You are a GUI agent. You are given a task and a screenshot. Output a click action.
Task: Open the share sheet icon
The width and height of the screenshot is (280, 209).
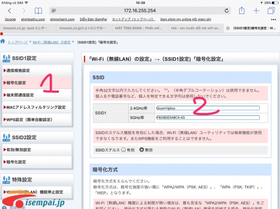point(242,10)
